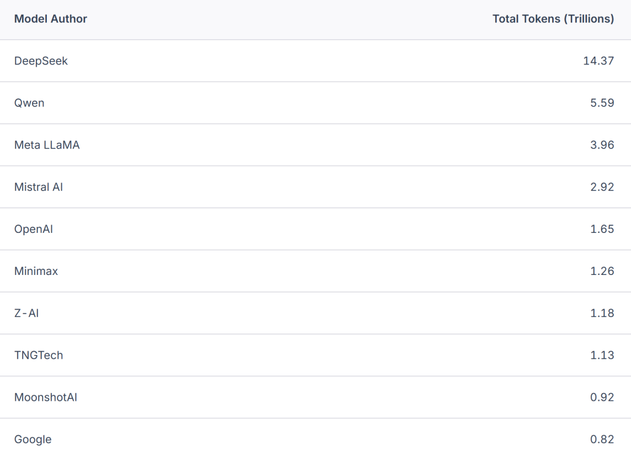The height and width of the screenshot is (461, 631).
Task: Select the 3.96 total tokens value
Action: point(602,145)
